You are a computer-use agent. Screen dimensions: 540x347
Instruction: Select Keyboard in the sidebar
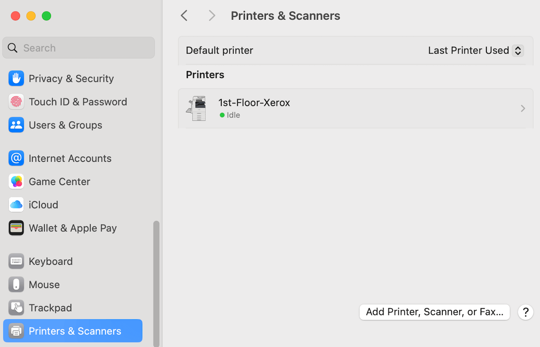(51, 261)
